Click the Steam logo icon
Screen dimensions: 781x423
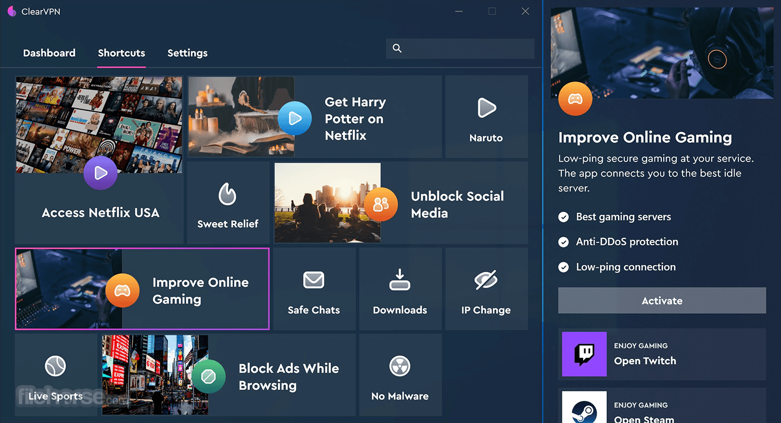(x=584, y=407)
